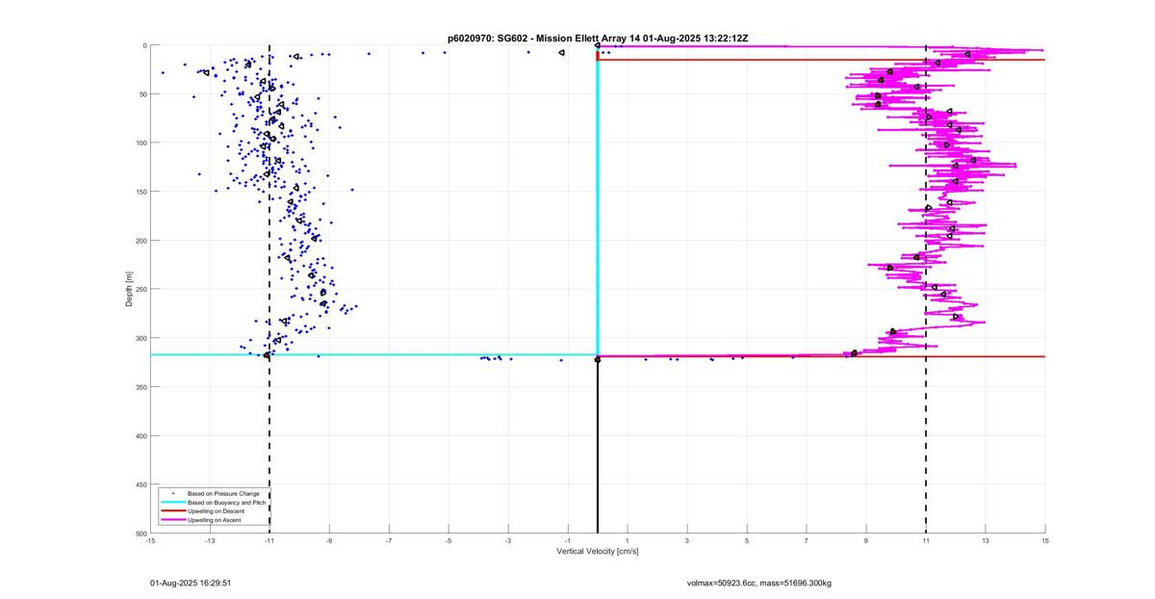Screen dimensions: 1155x599
Task: Click the positive '7' x-axis tick label
Action: pyautogui.click(x=807, y=541)
